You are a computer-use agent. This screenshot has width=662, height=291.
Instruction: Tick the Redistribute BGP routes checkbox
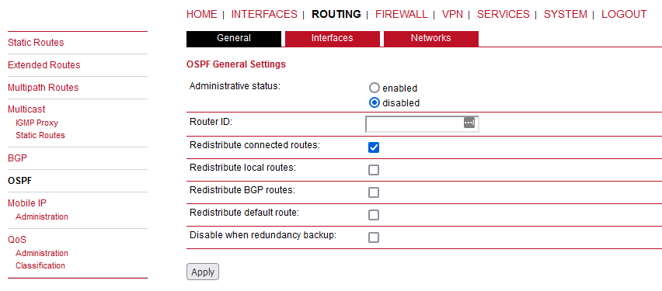(x=374, y=192)
